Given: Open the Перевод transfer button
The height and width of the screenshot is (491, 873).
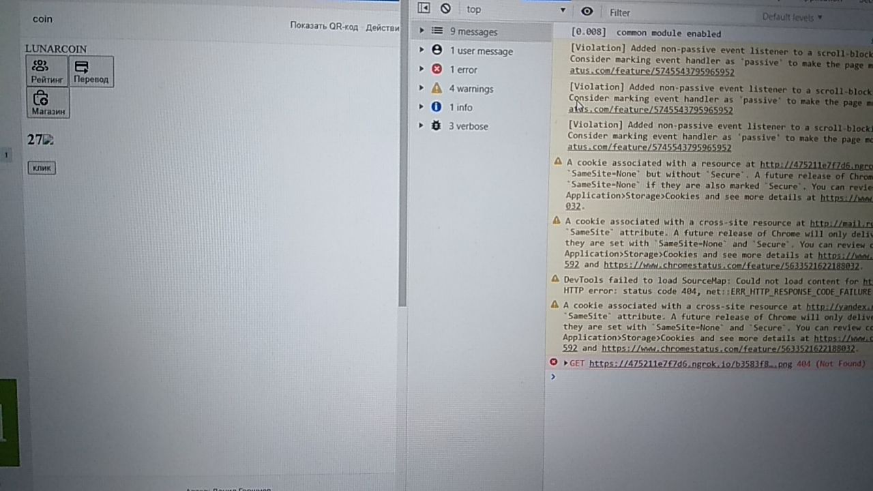Looking at the screenshot, I should coord(91,71).
